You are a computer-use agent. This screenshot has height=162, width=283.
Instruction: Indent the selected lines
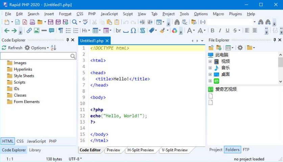pyautogui.click(x=142, y=22)
